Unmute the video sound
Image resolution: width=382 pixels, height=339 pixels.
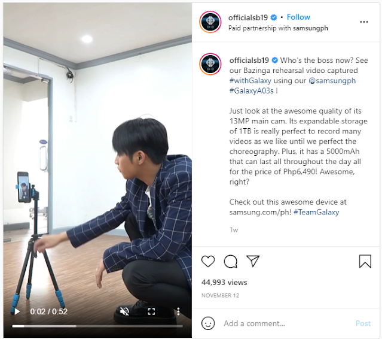124,311
